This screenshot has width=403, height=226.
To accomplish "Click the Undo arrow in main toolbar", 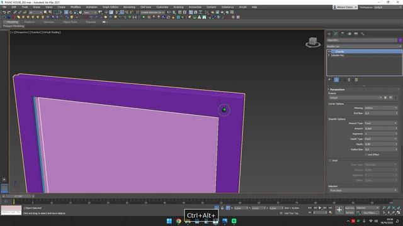I will point(4,13).
